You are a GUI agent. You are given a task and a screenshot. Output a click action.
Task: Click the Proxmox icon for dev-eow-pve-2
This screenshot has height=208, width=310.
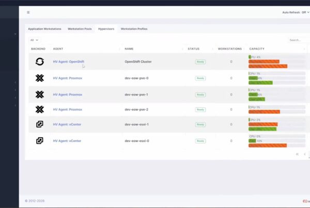[x=40, y=109]
